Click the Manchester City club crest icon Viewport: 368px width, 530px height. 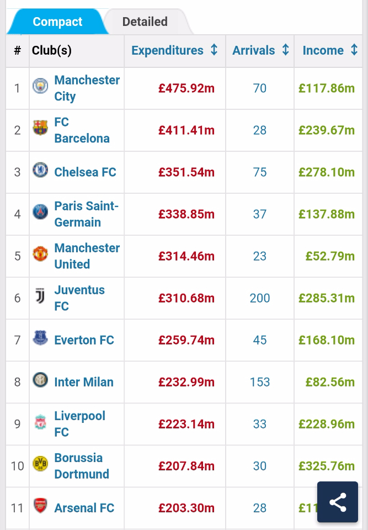coord(40,87)
